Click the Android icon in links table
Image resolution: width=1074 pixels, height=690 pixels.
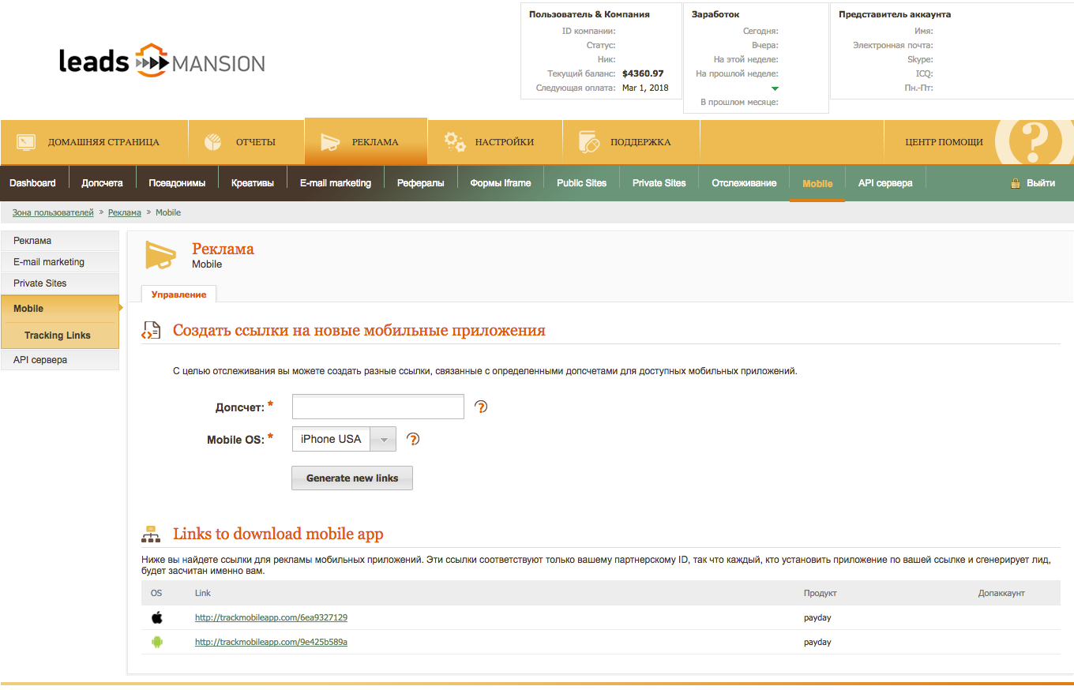coord(156,642)
